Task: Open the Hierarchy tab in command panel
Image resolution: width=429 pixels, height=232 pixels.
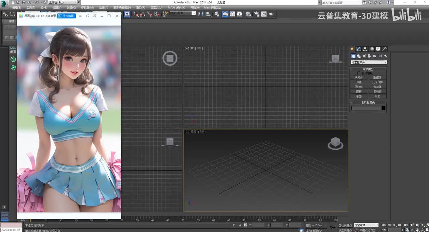Action: tap(365, 49)
